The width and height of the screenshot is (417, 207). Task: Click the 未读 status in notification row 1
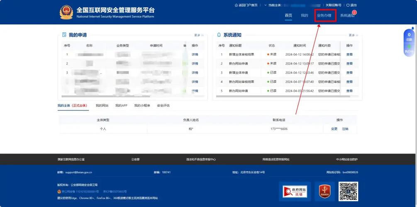[x=272, y=54]
